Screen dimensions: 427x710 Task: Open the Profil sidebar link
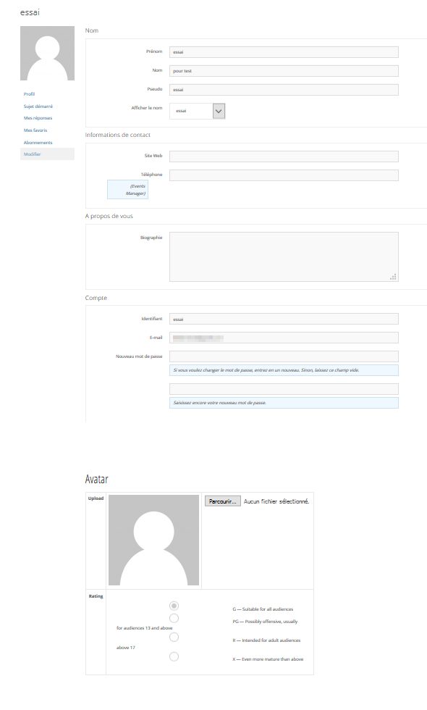(29, 94)
